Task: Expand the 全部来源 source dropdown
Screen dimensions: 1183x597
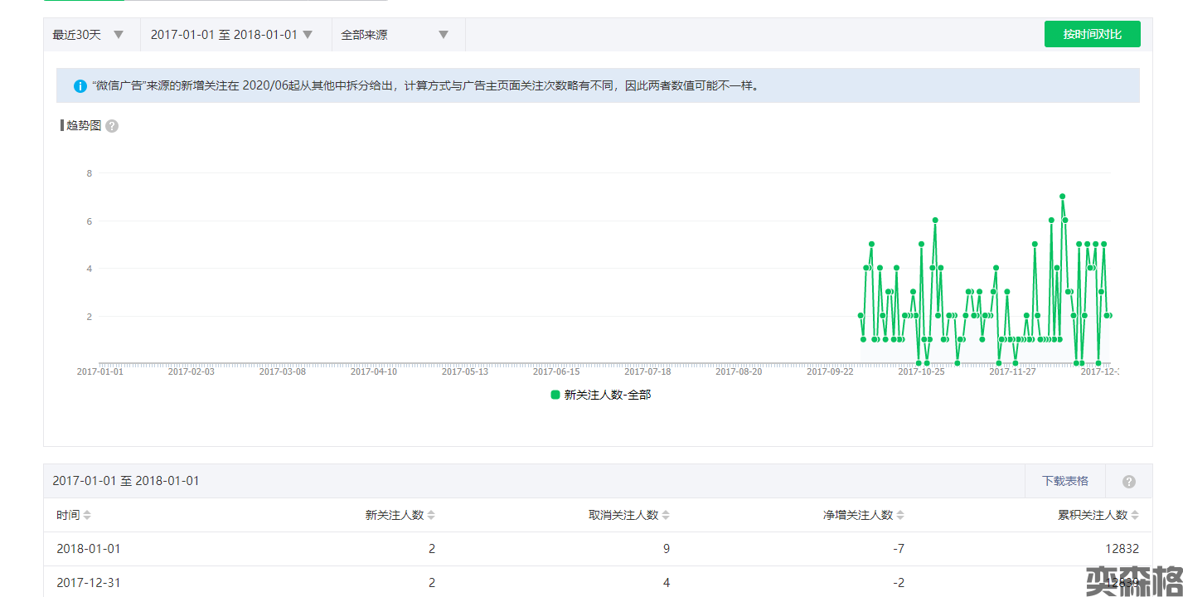Action: [x=395, y=35]
